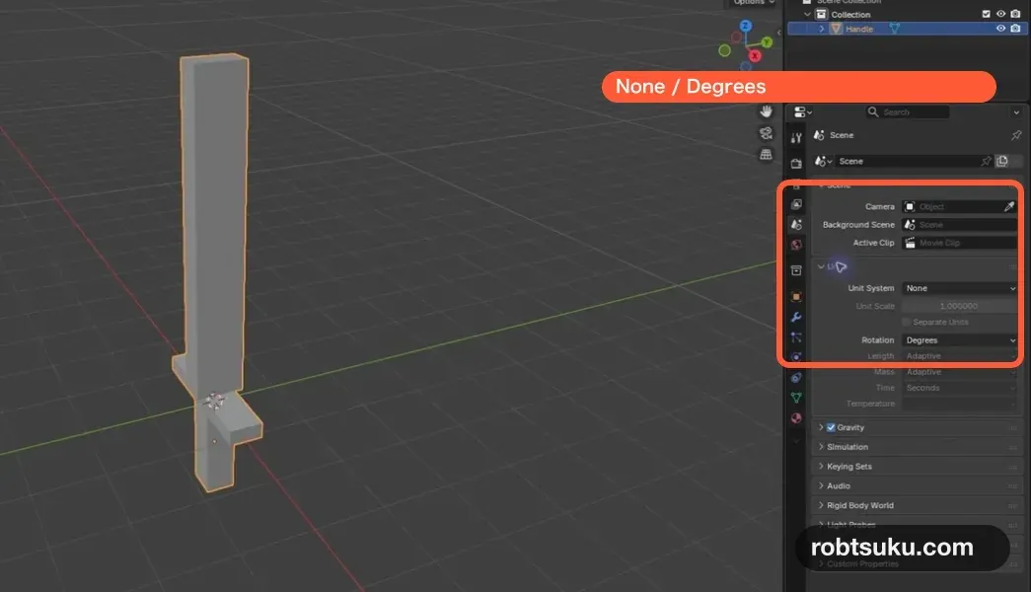
Task: Disable Collection in renders camera icon
Action: pos(1016,14)
